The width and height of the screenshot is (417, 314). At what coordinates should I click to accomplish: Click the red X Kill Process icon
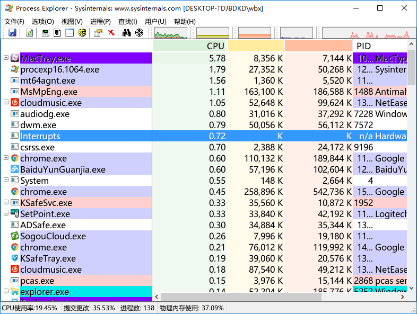tap(111, 33)
